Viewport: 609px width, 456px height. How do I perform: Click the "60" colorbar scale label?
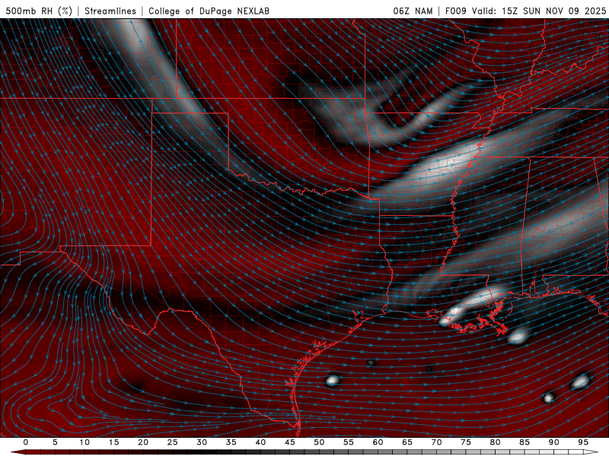(378, 442)
